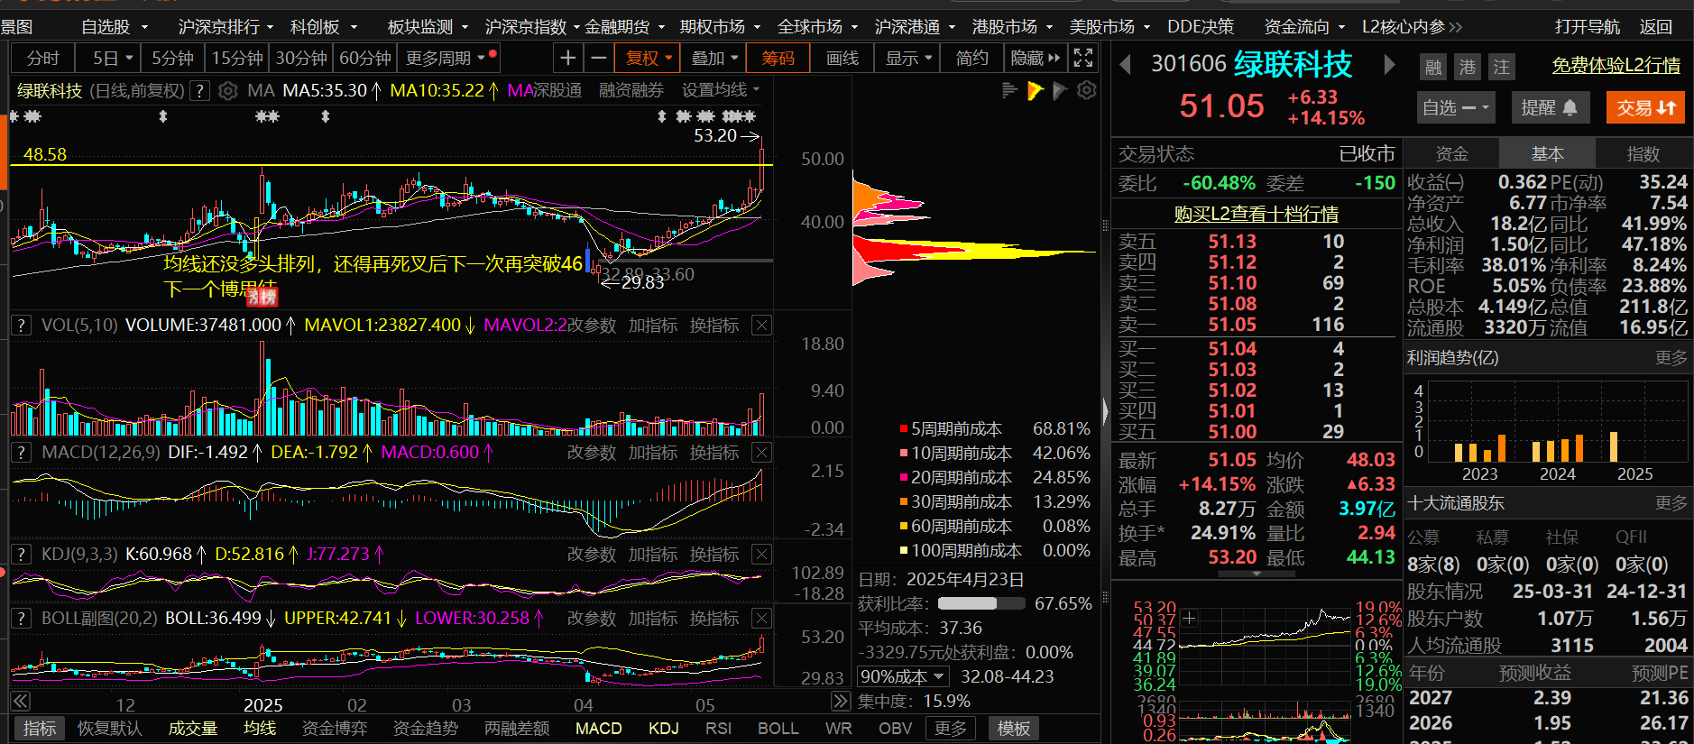The image size is (1694, 744).
Task: Close the MACD indicator panel
Action: coord(762,453)
